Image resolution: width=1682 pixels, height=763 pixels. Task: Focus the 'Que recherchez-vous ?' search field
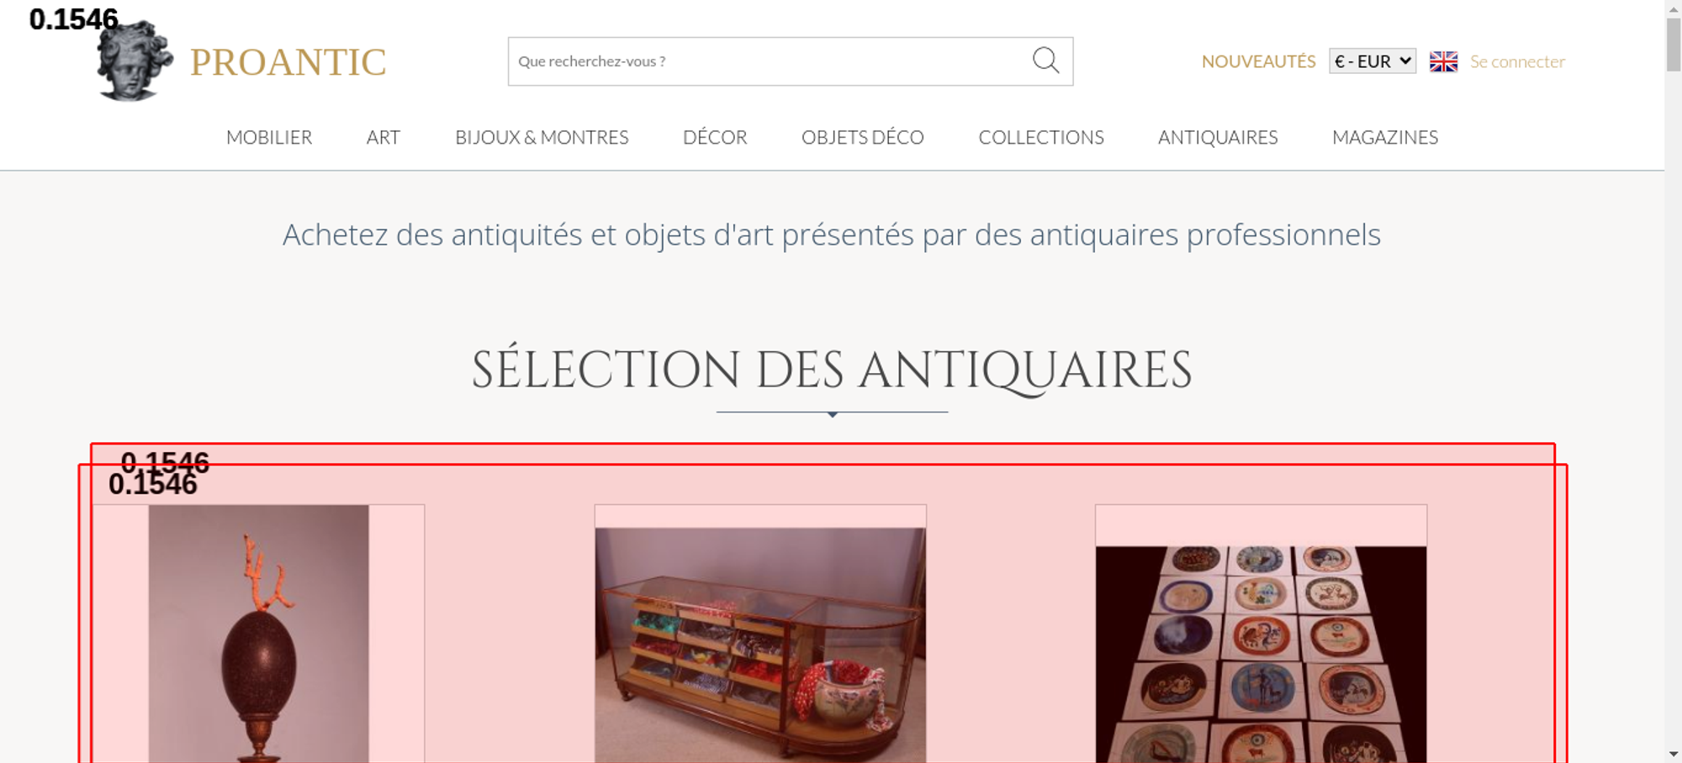pyautogui.click(x=770, y=61)
